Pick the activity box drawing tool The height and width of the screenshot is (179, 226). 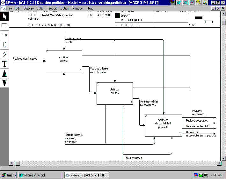pyautogui.click(x=4, y=26)
